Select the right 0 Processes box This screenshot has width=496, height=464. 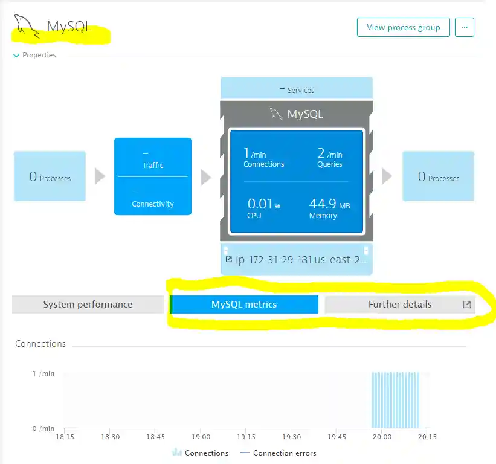click(439, 176)
